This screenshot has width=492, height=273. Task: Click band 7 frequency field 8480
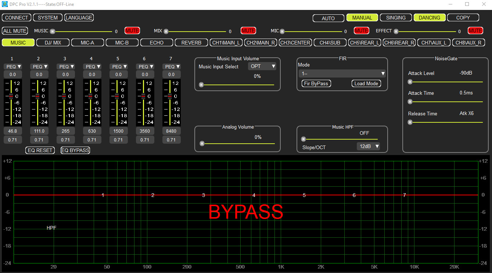[171, 131]
